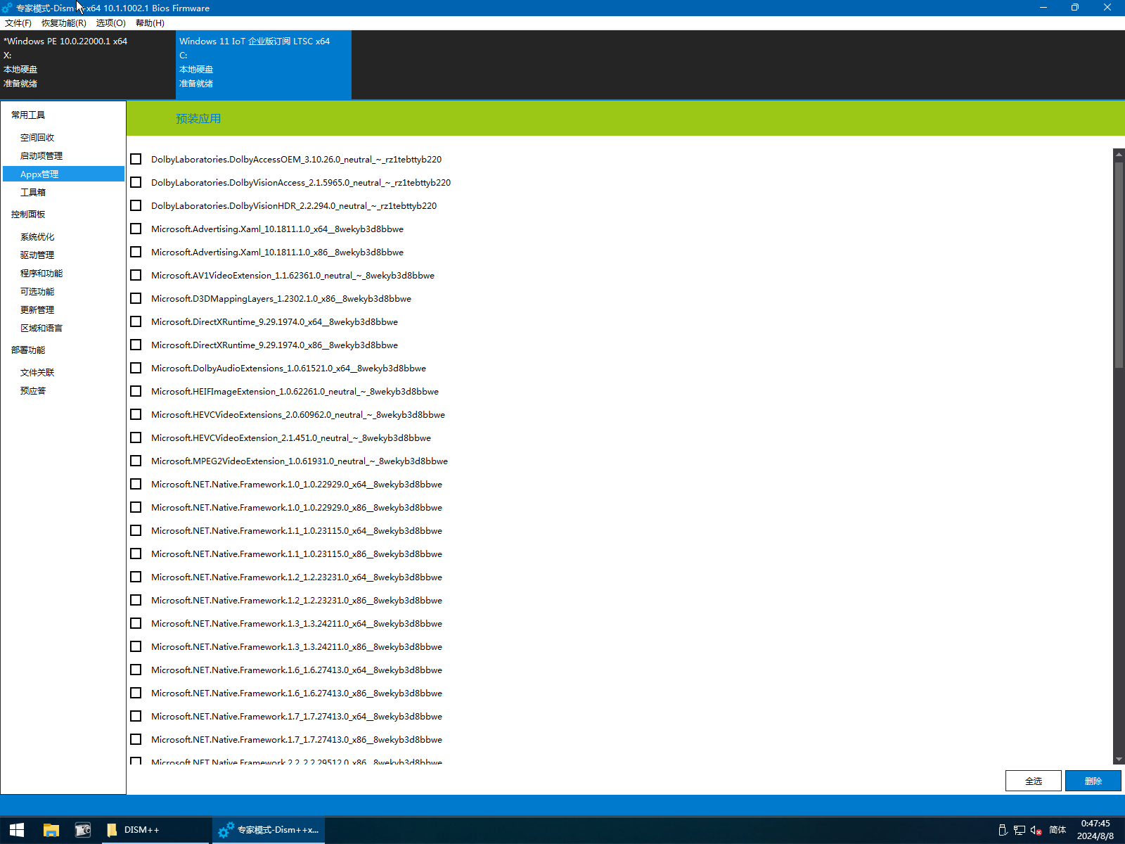Open 可选功能 in the sidebar
This screenshot has width=1125, height=844.
37,292
